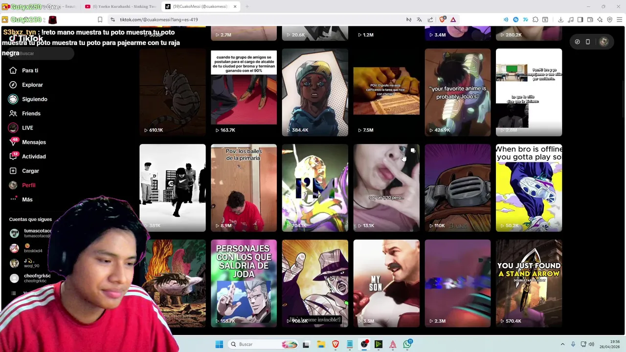The width and height of the screenshot is (626, 352).
Task: Open the 7.5M views 'El profe' video
Action: pyautogui.click(x=386, y=92)
